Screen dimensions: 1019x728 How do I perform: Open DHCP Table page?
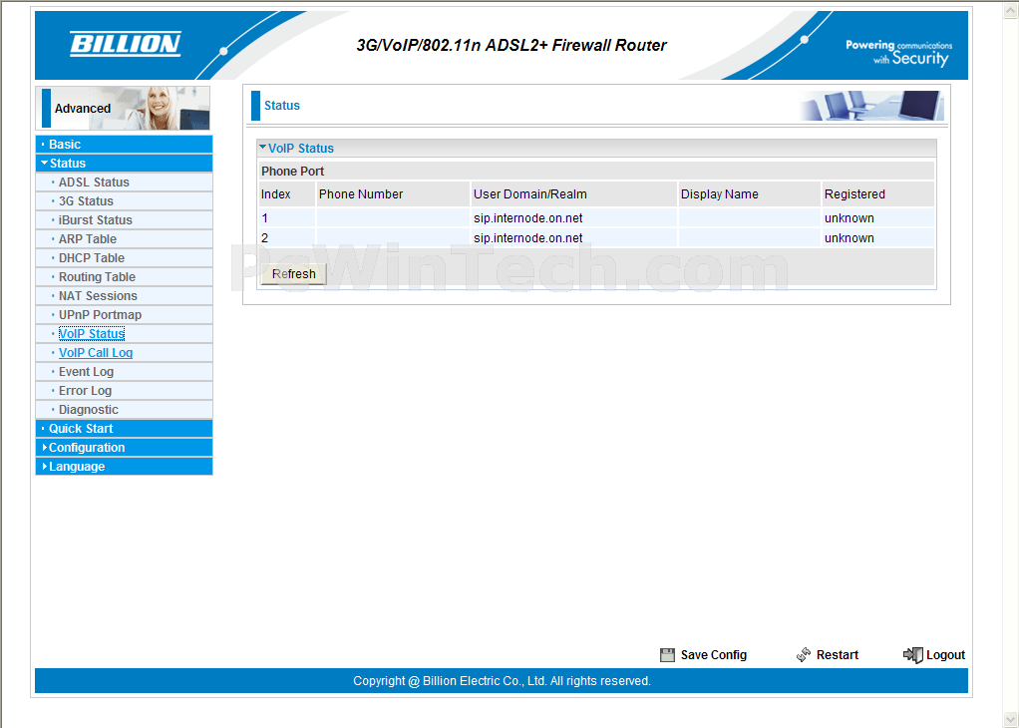pos(91,257)
